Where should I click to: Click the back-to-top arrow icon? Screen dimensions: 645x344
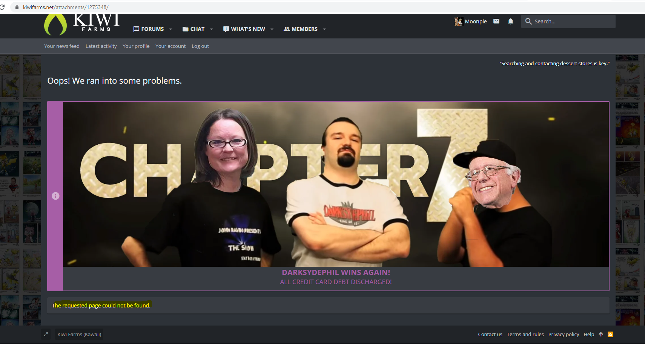coord(601,334)
